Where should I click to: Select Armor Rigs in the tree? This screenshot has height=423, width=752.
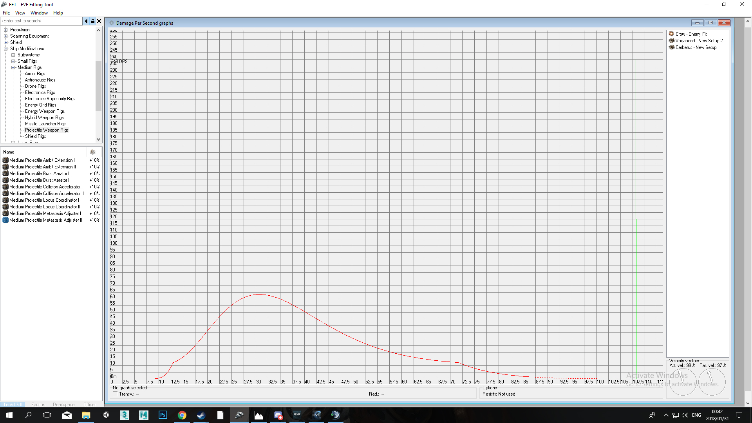[35, 74]
